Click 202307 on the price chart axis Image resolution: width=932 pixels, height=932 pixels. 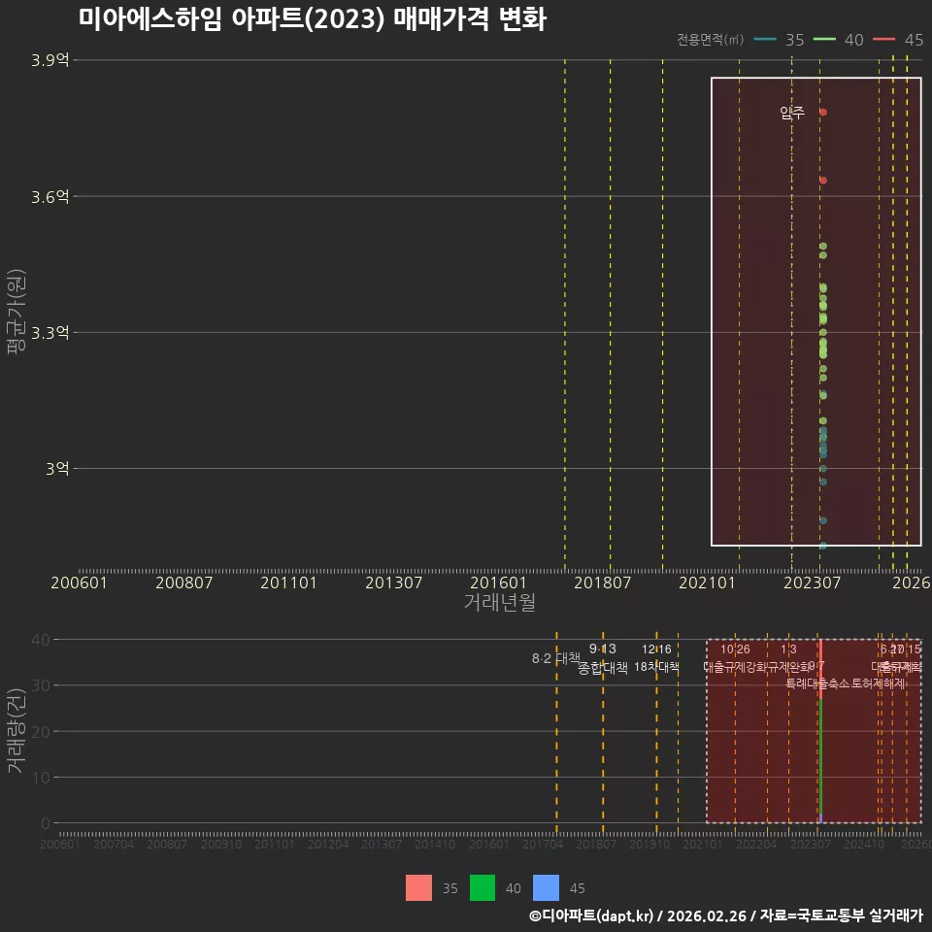pyautogui.click(x=812, y=582)
